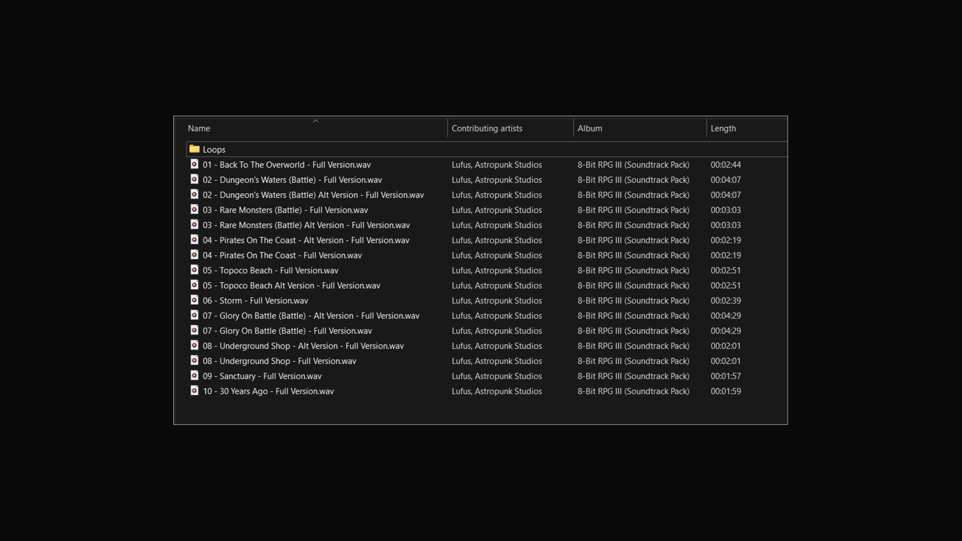Click the 00:04:29 length of Glory On Battle Full Version

726,331
